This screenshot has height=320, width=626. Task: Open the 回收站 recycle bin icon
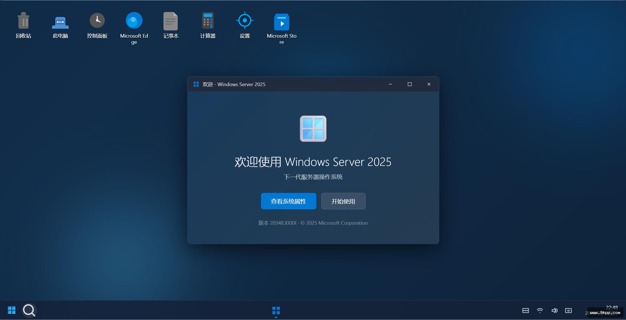tap(23, 25)
